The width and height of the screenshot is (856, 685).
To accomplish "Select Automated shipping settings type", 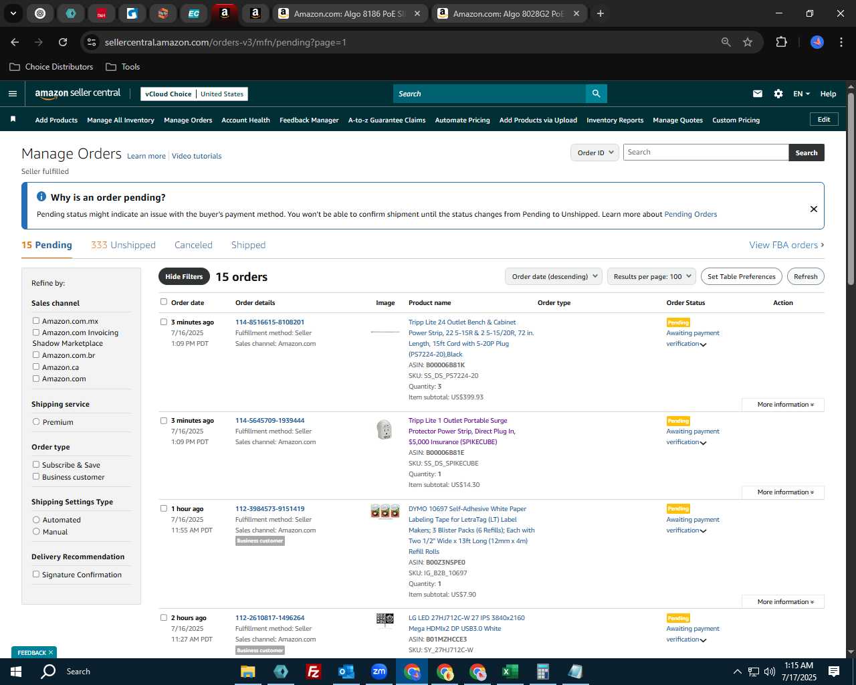I will tap(36, 519).
